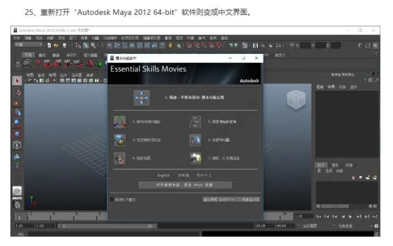393x246 pixels.
Task: Open the Help menu in menu bar
Action: [x=225, y=38]
